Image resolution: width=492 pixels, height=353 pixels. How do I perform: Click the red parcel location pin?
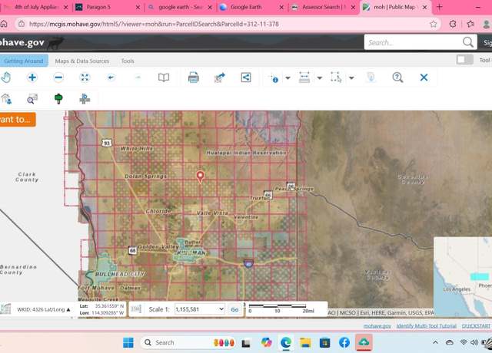[200, 176]
